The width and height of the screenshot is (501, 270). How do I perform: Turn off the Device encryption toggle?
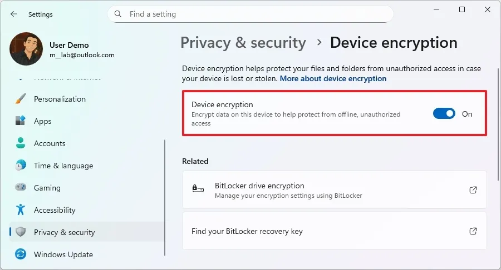(444, 114)
